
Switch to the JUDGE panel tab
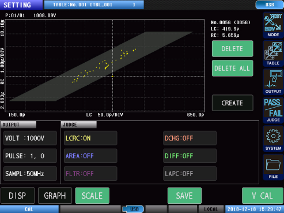point(79,124)
